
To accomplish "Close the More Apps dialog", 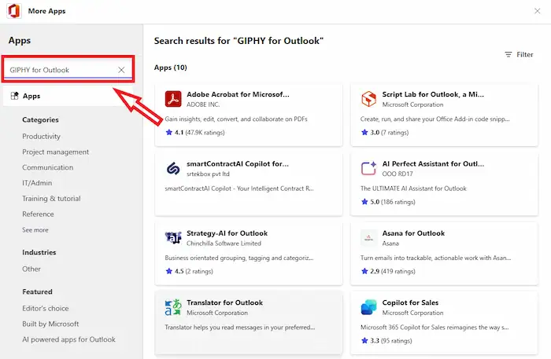I will point(536,12).
